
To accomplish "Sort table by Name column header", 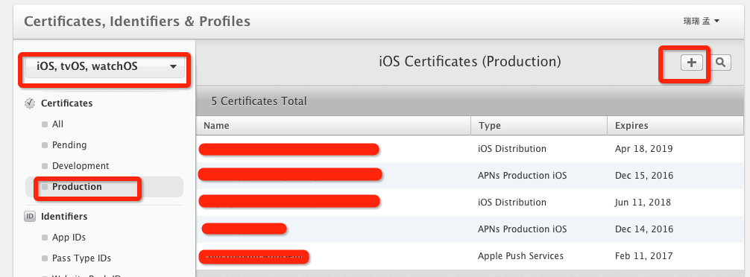I will 333,126.
